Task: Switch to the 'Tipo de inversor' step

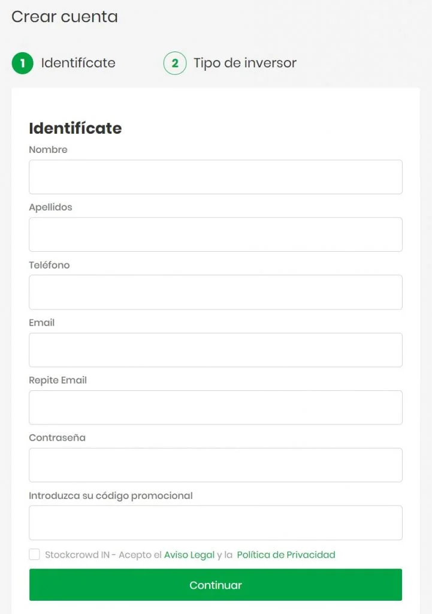Action: click(x=244, y=63)
